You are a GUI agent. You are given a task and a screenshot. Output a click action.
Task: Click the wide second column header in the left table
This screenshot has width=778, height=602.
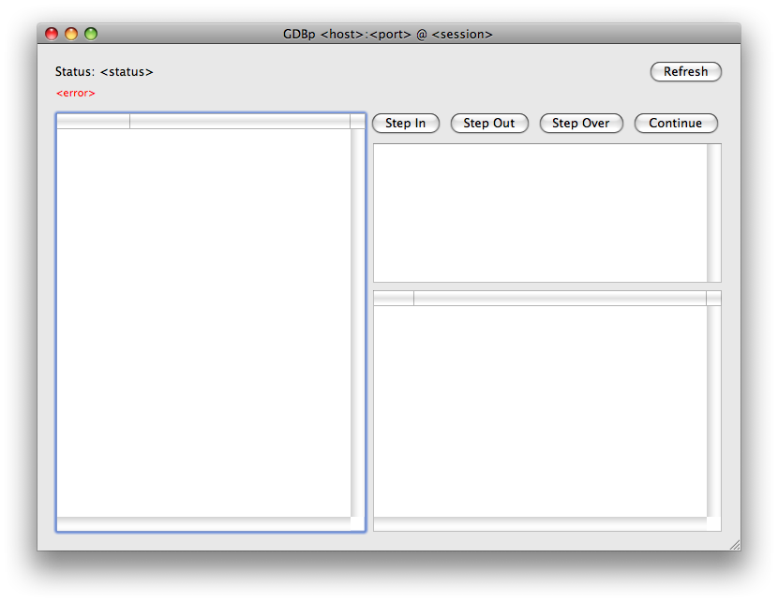[240, 122]
